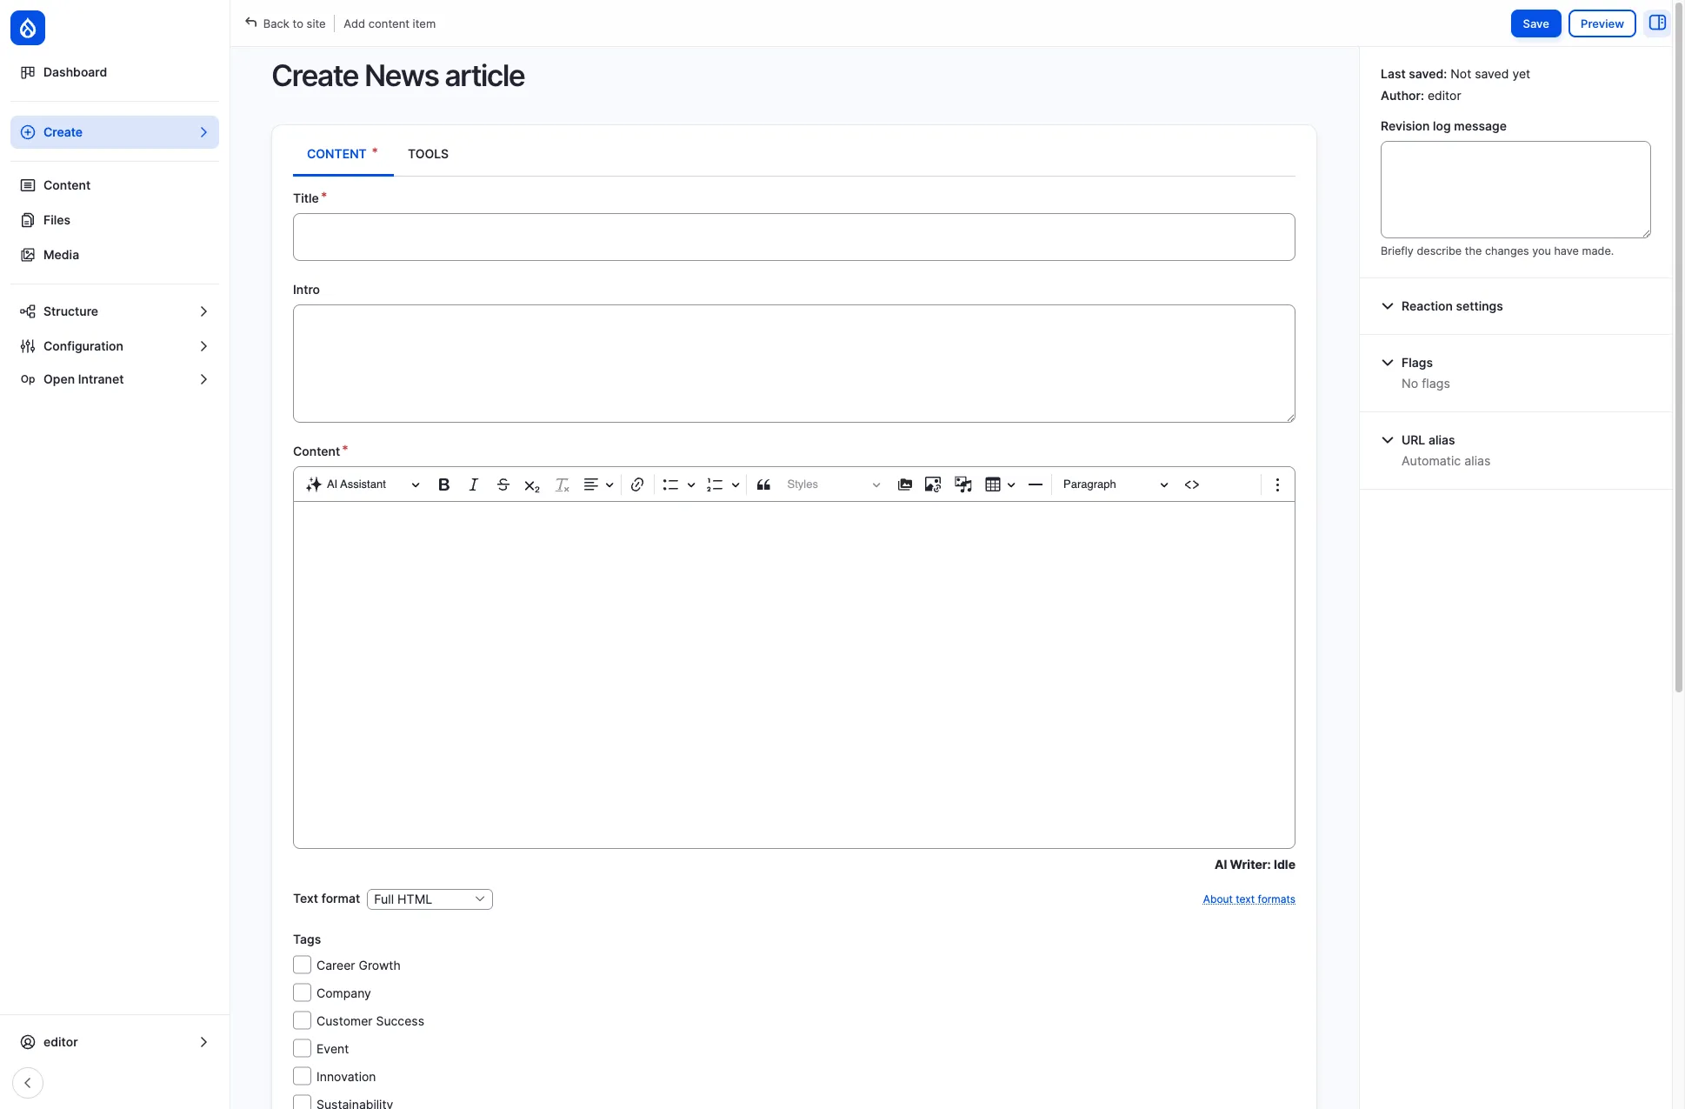Click into the Intro text area
This screenshot has height=1109, width=1685.
point(794,364)
